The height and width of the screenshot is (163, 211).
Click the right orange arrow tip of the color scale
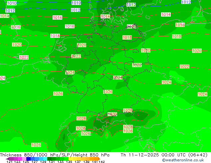tap(99, 159)
